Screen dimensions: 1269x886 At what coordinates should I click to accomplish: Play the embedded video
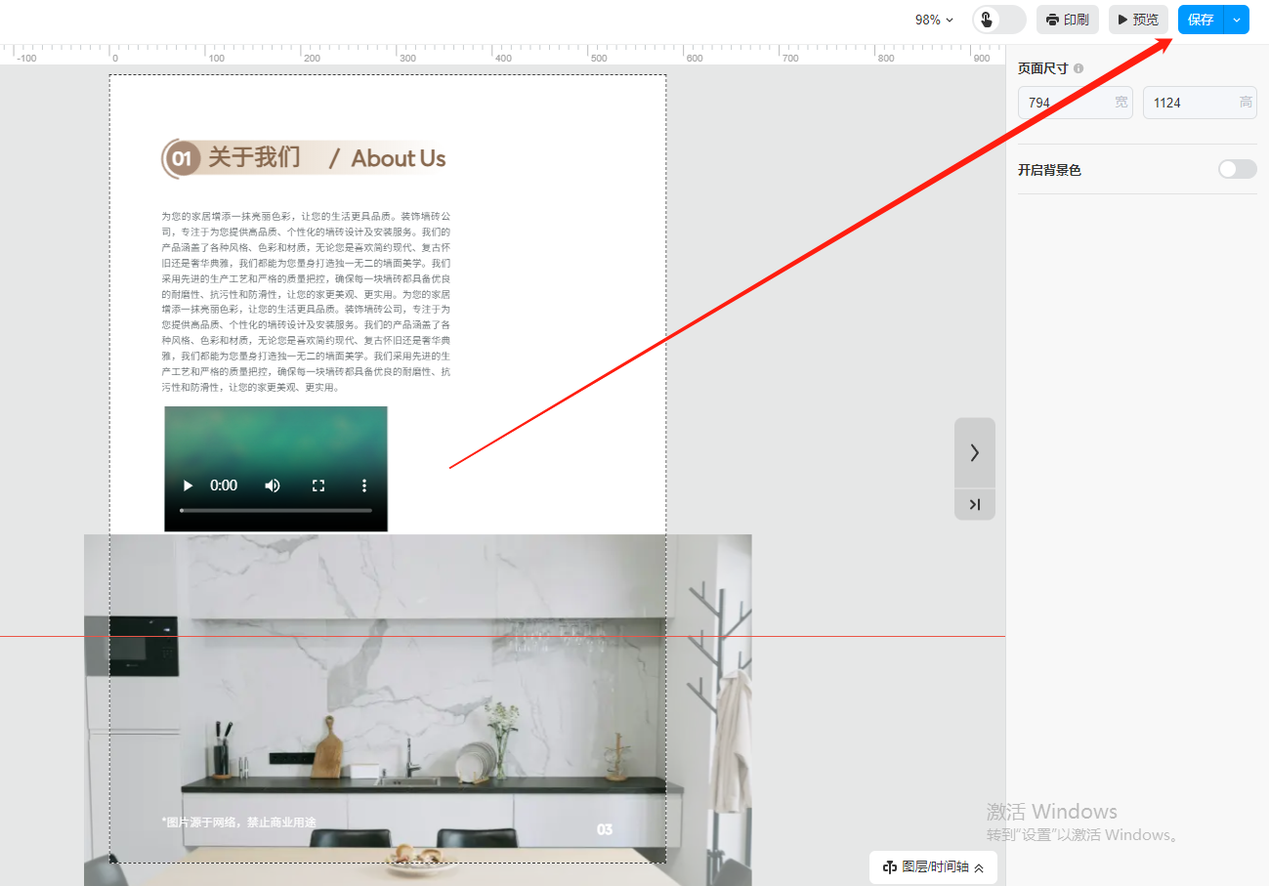pyautogui.click(x=189, y=485)
